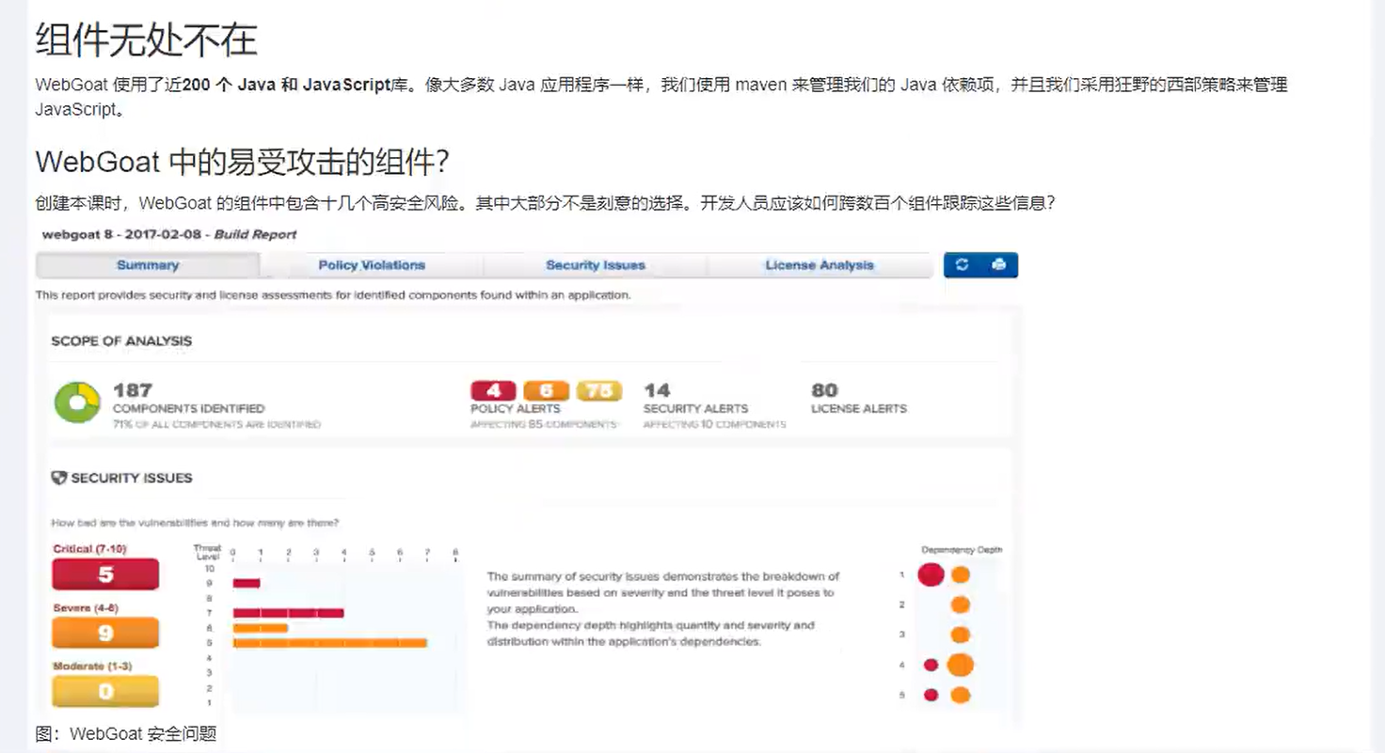Click the 'Severe (4-6)' label
Image resolution: width=1385 pixels, height=753 pixels.
click(x=86, y=608)
